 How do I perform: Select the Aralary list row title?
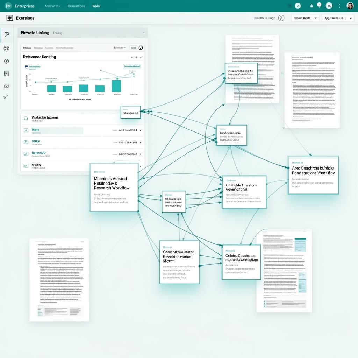[36, 165]
